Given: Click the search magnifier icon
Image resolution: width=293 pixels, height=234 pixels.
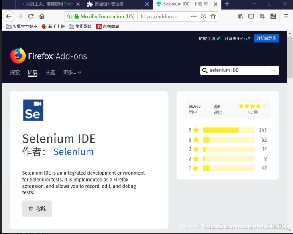Looking at the screenshot, I should (205, 71).
